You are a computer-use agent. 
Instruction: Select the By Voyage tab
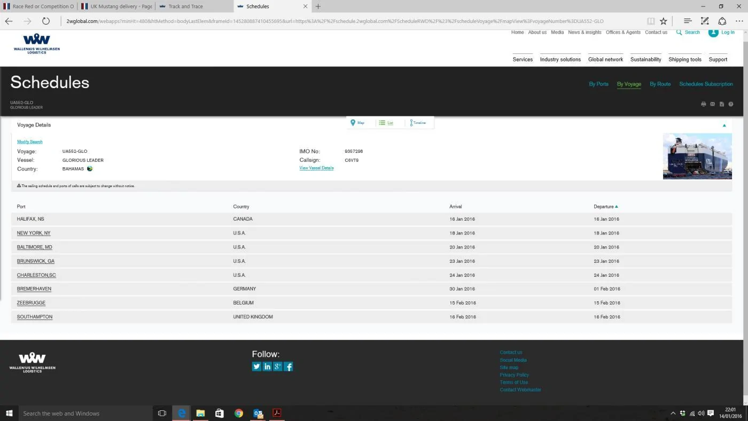tap(629, 84)
